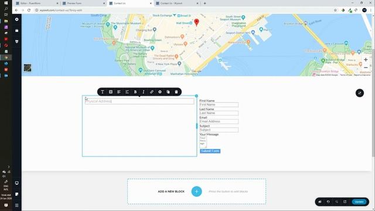
Task: Click the taskbar clock showing the time
Action: [x=6, y=197]
